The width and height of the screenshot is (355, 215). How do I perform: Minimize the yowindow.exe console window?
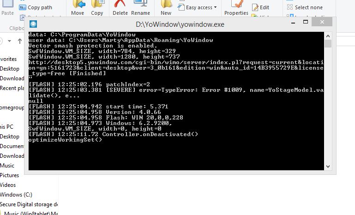click(293, 23)
